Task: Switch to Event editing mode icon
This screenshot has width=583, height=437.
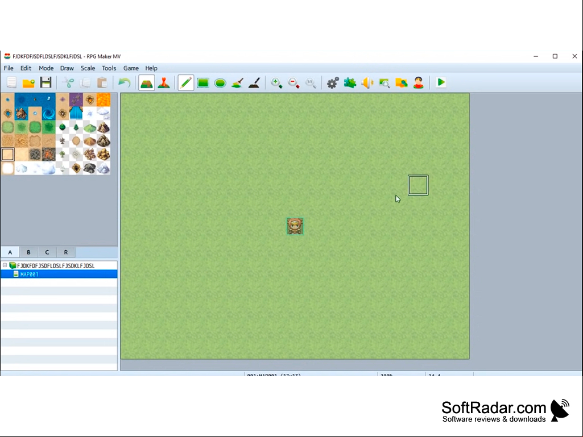Action: 164,82
